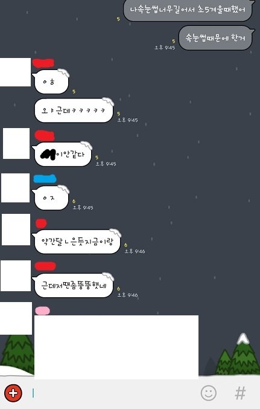The width and height of the screenshot is (260, 409).
Task: Tap the 'ㅇㅎ' message bubble
Action: point(51,82)
